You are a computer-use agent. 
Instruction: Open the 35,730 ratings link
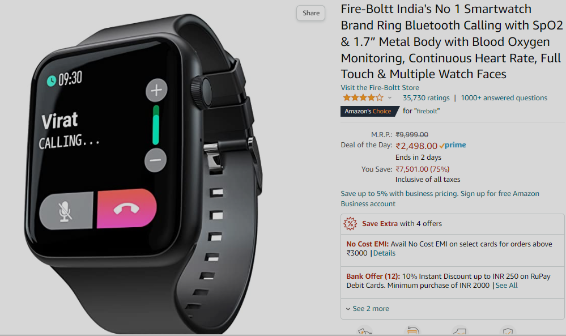click(426, 98)
